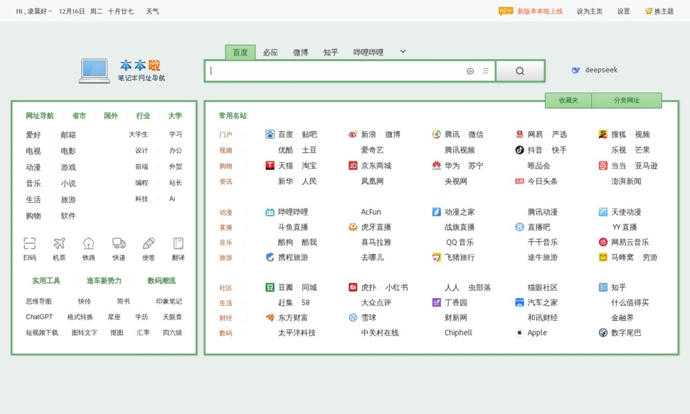Open the 换主题 theme switcher
The height and width of the screenshot is (414, 690).
tap(658, 11)
